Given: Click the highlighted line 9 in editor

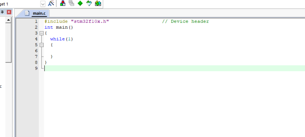Looking at the screenshot, I should [174, 68].
